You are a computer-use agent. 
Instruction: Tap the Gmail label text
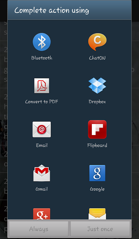(42, 189)
